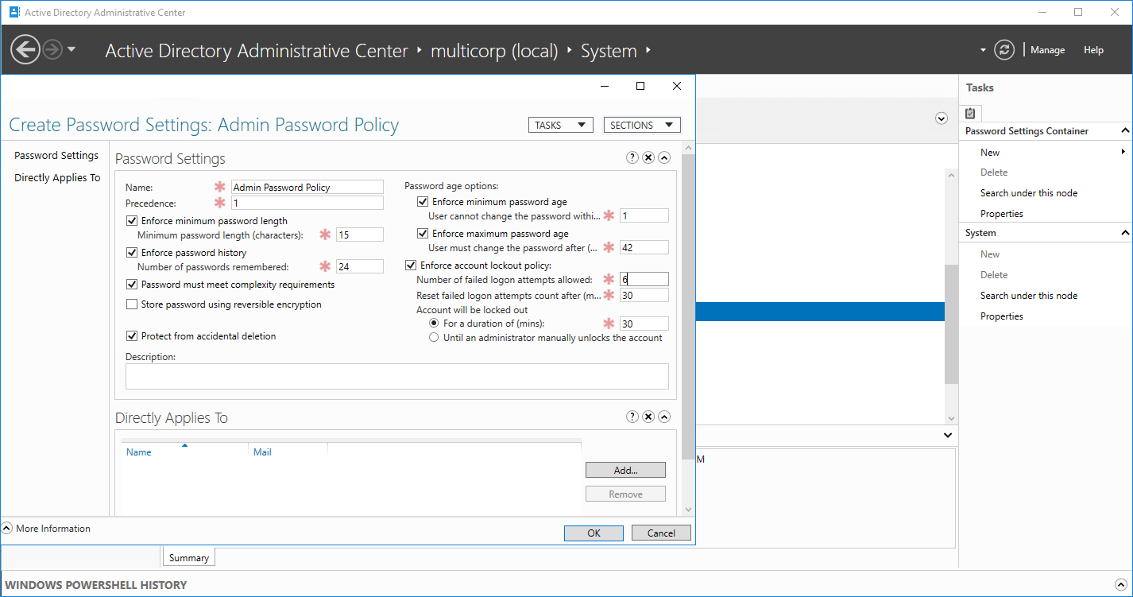Click the Tasks pane clipboard icon

click(x=970, y=113)
